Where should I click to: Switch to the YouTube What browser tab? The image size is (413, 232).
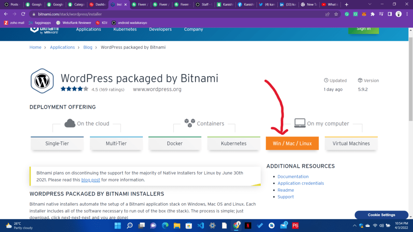330,4
